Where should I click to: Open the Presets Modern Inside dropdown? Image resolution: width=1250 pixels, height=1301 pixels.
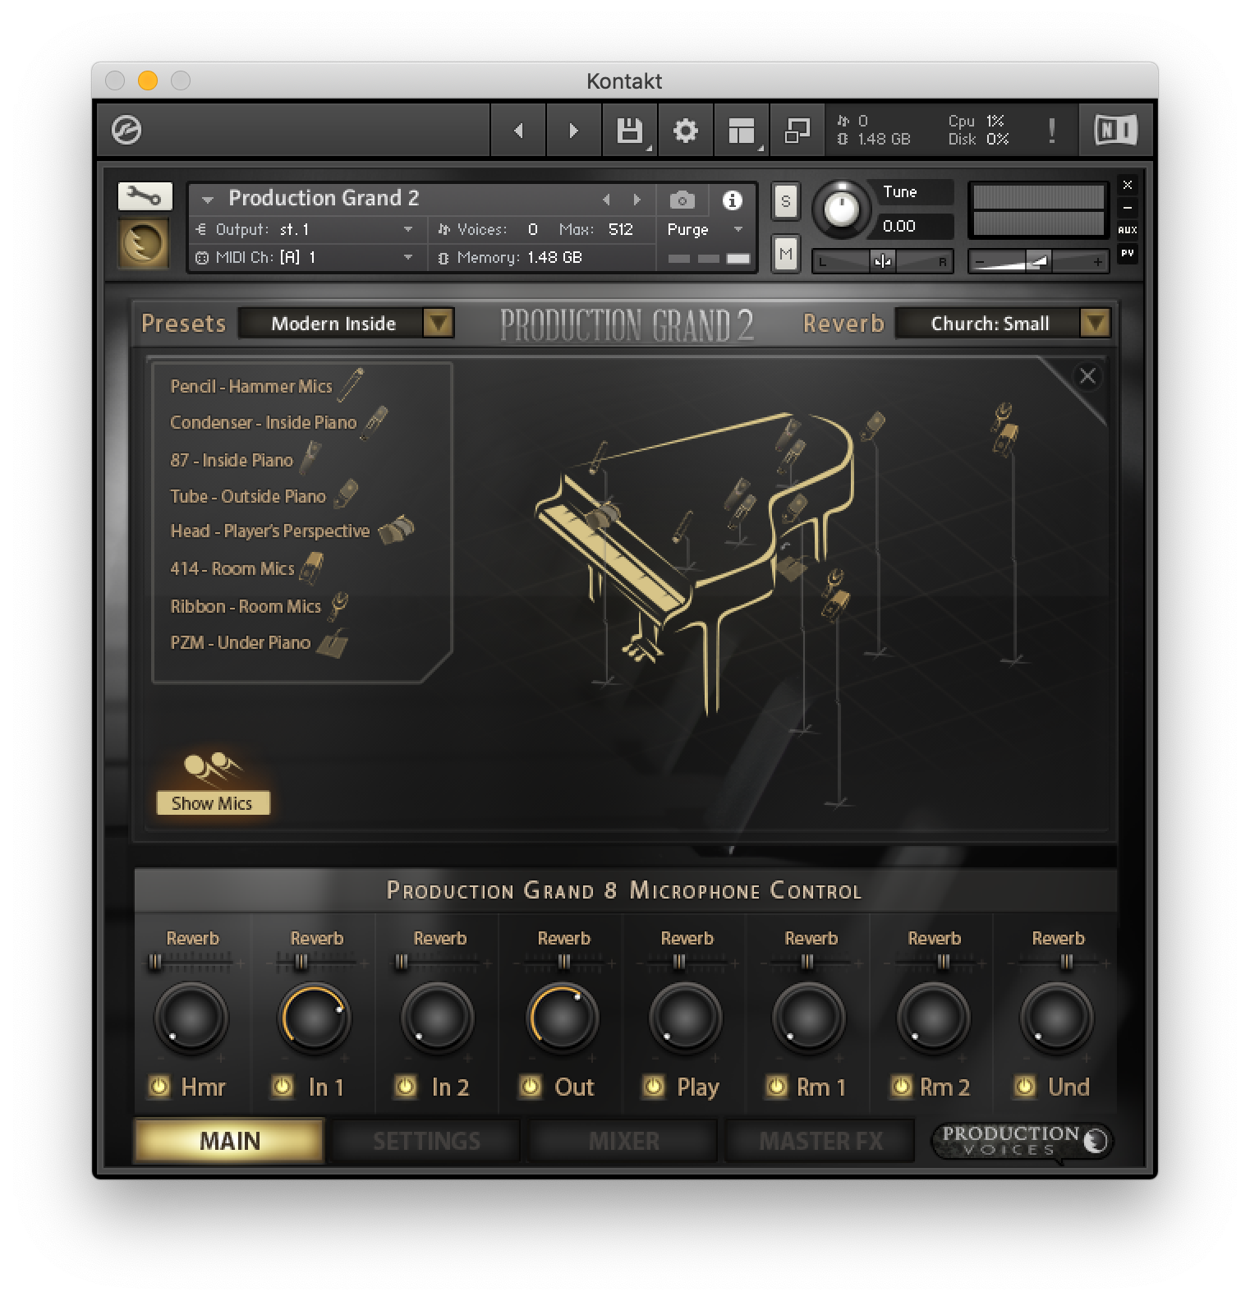346,323
